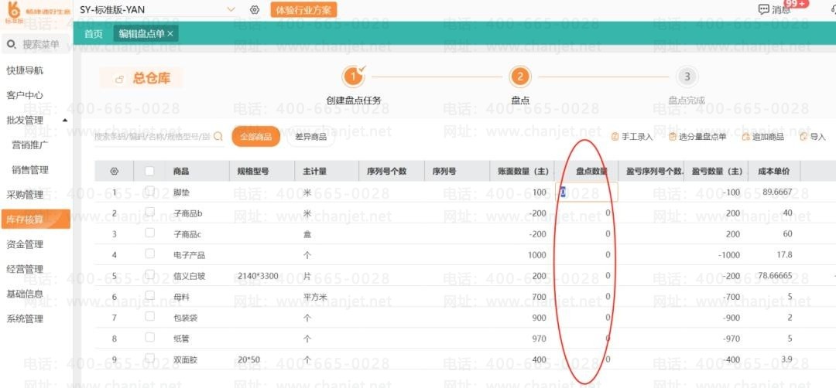Click the 追加商品 icon

tap(746, 137)
